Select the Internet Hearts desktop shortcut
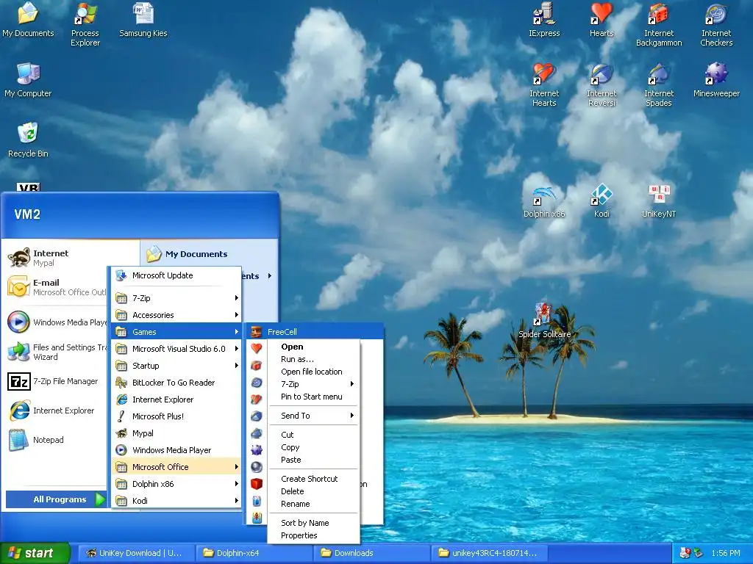This screenshot has width=753, height=564. click(544, 85)
